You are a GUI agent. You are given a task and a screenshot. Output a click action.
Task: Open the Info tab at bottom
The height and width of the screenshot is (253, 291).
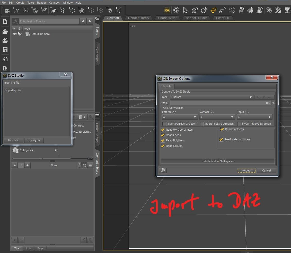[x=28, y=248]
